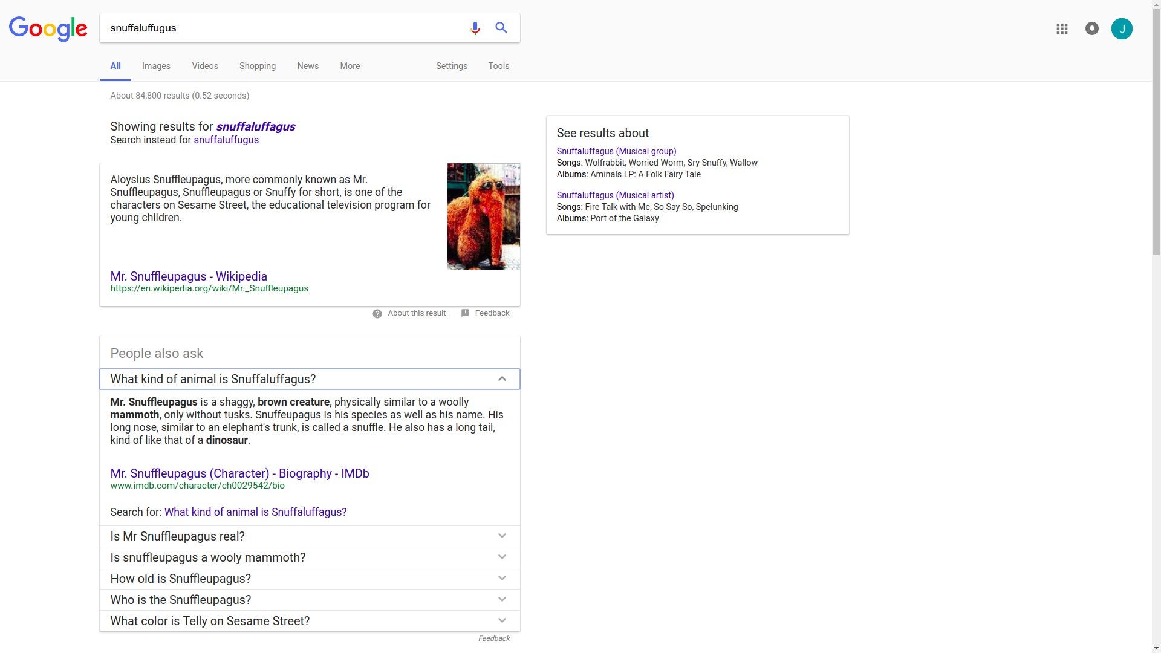The width and height of the screenshot is (1161, 653).
Task: Search for "What kind of animal is Snuffaluffagus?"
Action: tap(255, 512)
